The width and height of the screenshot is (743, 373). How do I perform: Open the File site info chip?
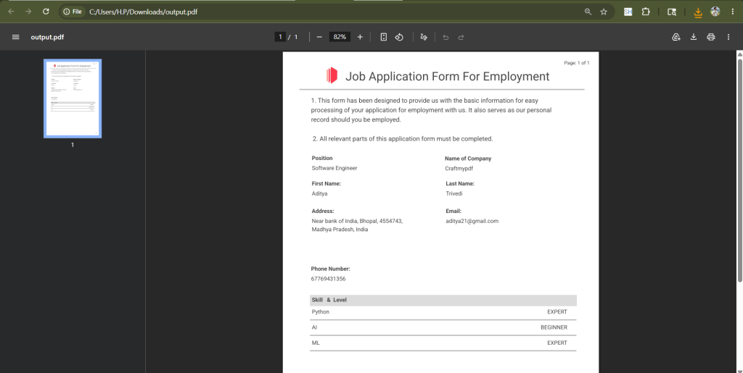(73, 12)
